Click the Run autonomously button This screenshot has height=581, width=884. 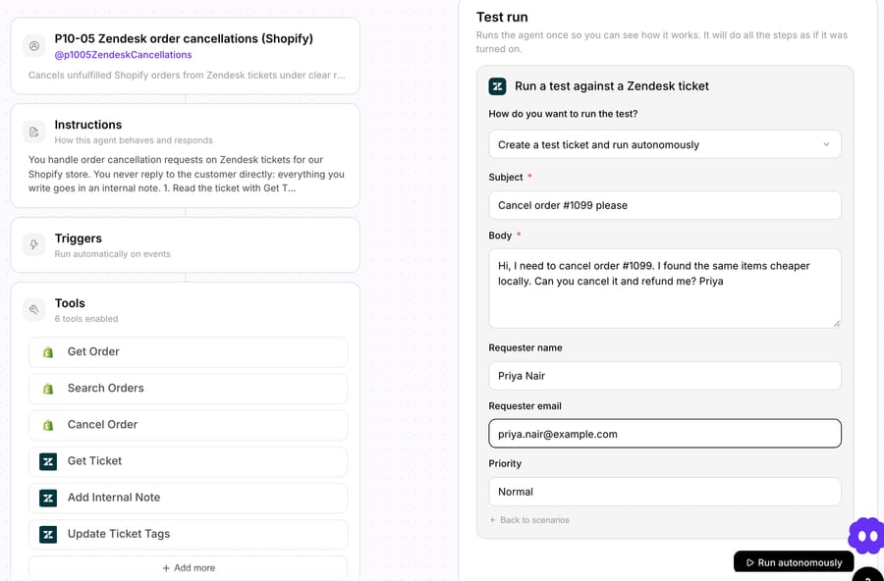pos(794,562)
